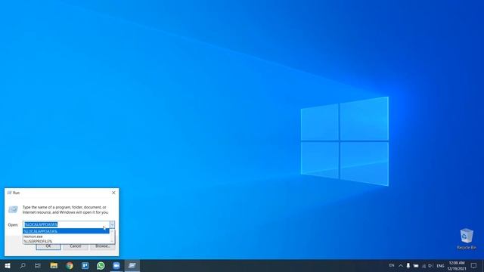
Task: Click the volume speaker tray icon
Action: (430, 265)
